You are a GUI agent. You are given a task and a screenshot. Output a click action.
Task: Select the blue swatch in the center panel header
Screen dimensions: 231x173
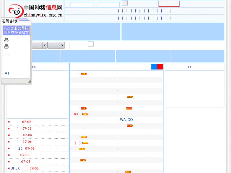(x=154, y=67)
